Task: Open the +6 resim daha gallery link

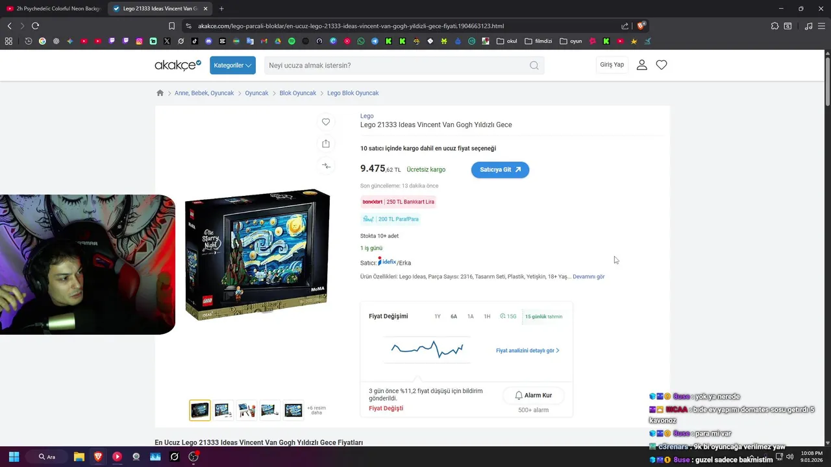Action: pos(316,410)
